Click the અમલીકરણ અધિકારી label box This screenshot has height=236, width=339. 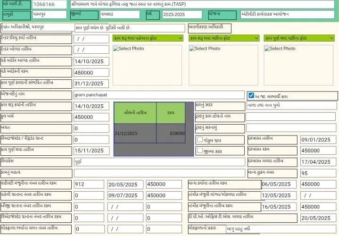tap(209, 28)
